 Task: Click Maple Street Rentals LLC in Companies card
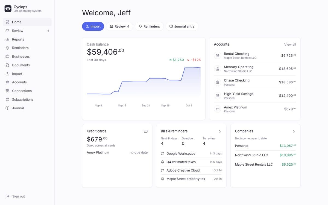[254, 165]
